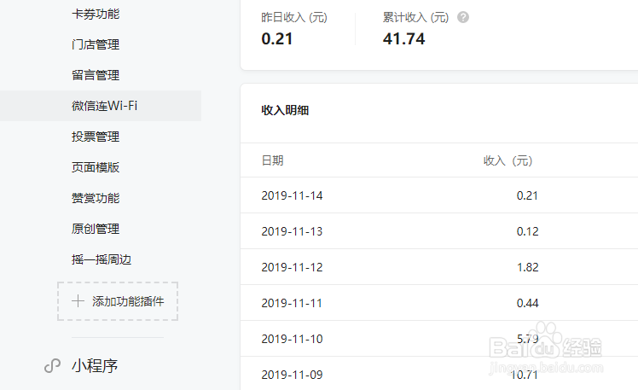Click the 添加功能插件 button
This screenshot has width=638, height=390.
point(118,301)
